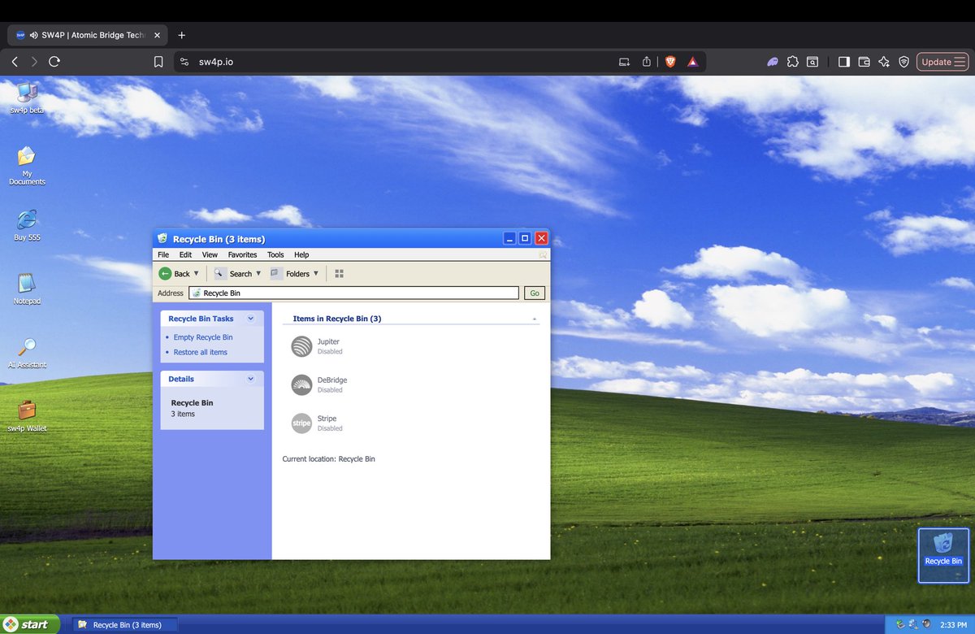
Task: Click the Recycle Bin address field
Action: pyautogui.click(x=353, y=293)
